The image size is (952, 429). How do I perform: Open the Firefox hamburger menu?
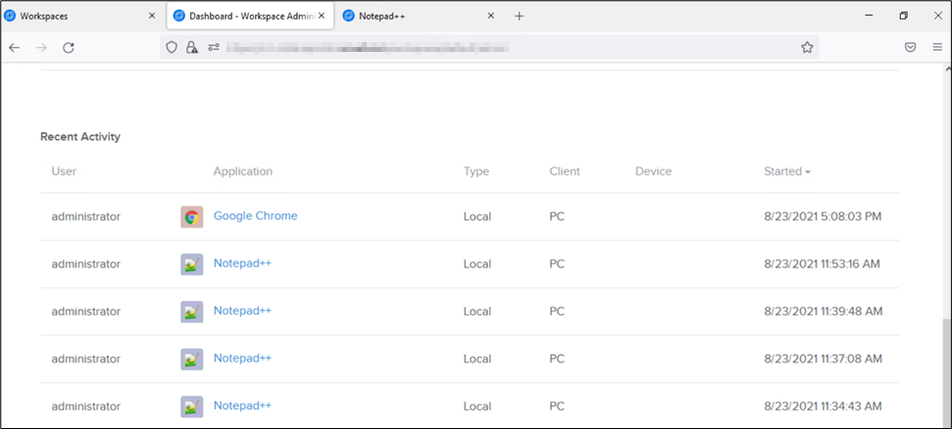936,47
